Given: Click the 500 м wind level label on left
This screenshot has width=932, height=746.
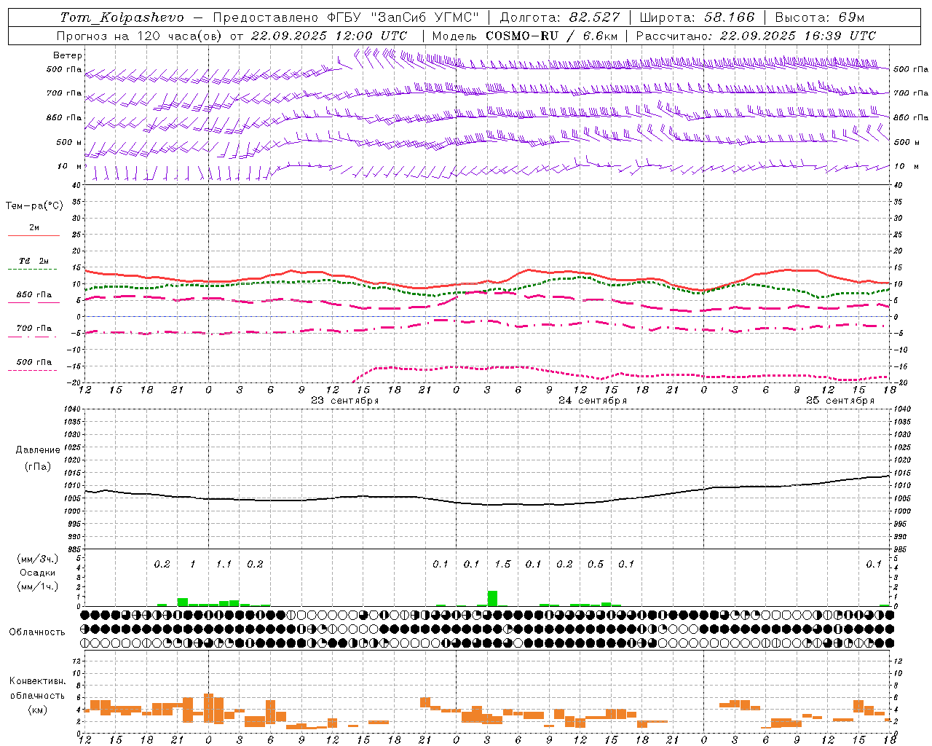Looking at the screenshot, I should coord(70,142).
